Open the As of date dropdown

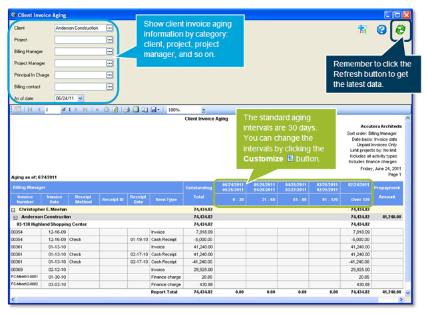click(x=81, y=98)
